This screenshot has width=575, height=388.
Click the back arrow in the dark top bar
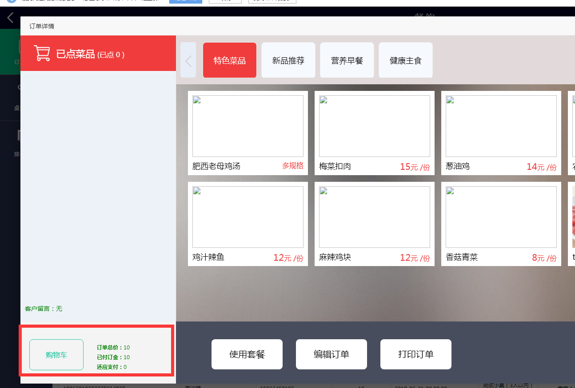[x=10, y=18]
